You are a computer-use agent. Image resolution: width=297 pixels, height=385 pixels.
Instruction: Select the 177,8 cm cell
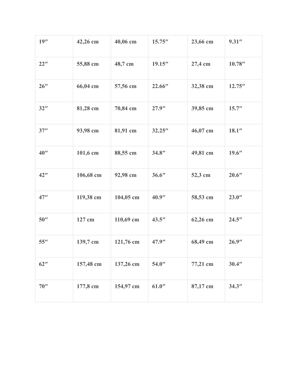92,291
